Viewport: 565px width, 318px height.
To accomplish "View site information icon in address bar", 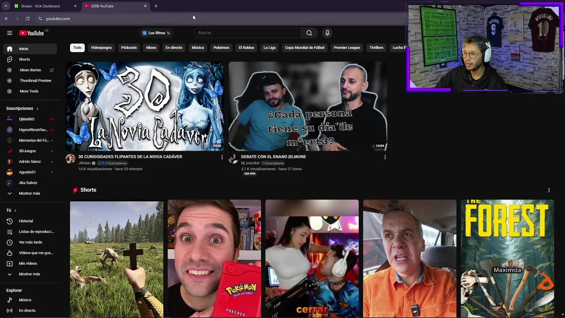I will (x=40, y=19).
